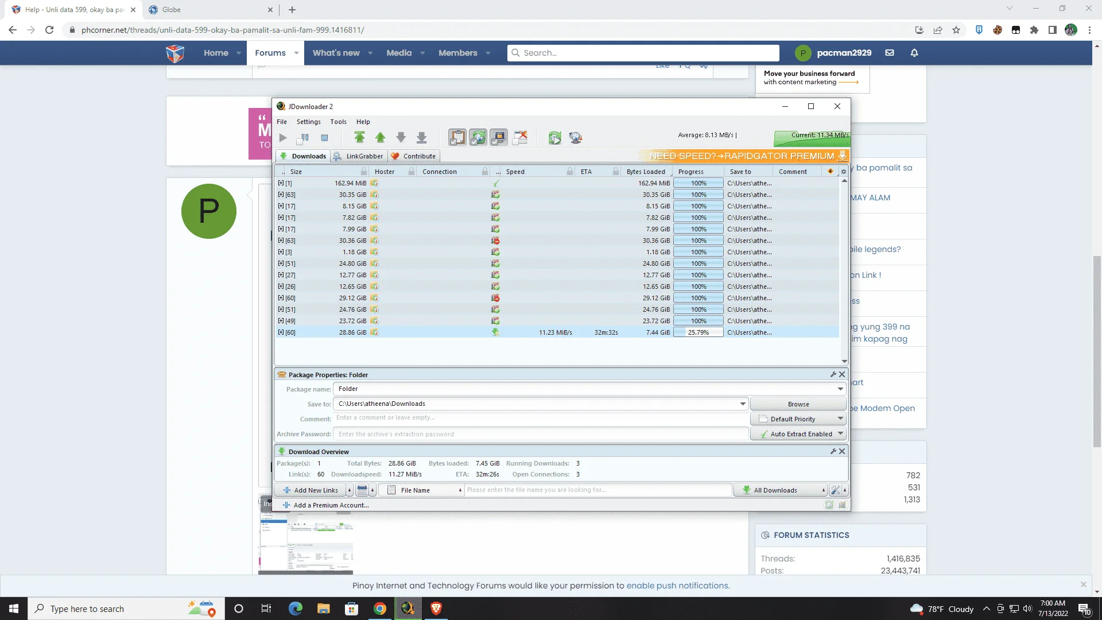Open the bottom bar settings tools icon
Screen dimensions: 1102x620
835,490
